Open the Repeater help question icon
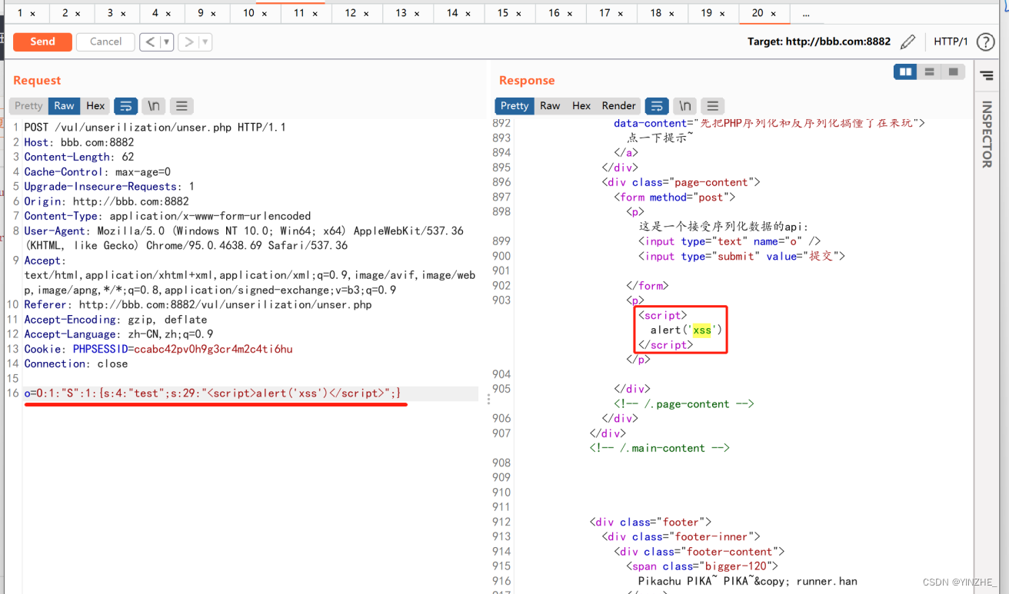This screenshot has height=594, width=1009. pyautogui.click(x=985, y=42)
